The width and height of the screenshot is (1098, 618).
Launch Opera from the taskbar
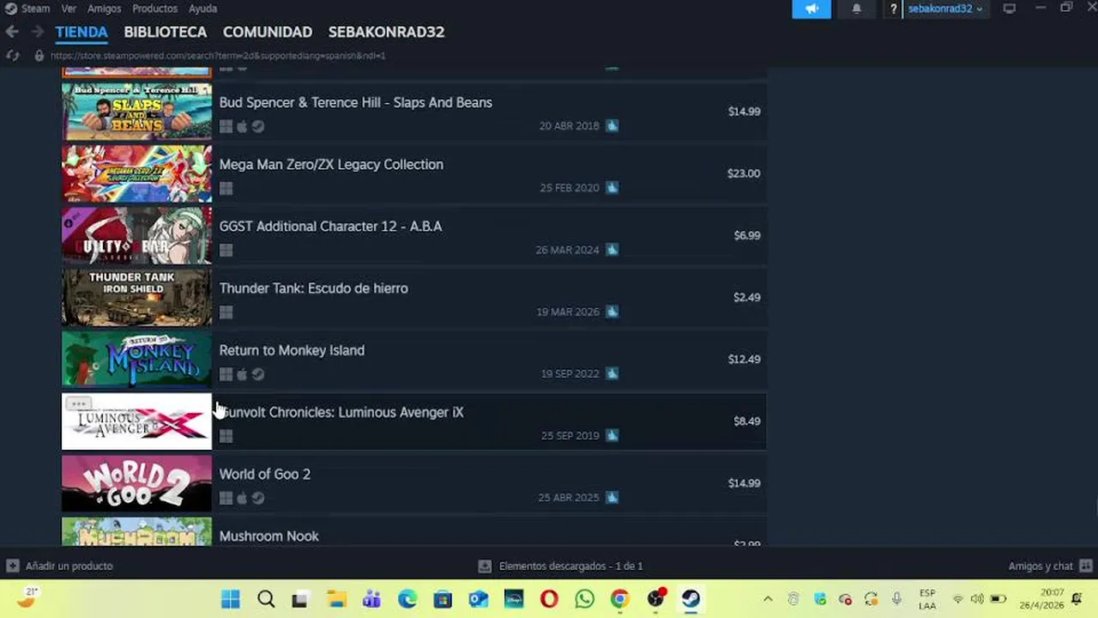(549, 599)
